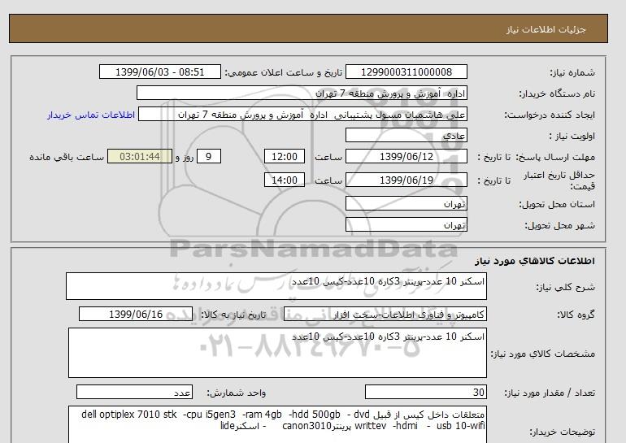Select the شماره نیاز label
The image size is (626, 443).
point(572,72)
